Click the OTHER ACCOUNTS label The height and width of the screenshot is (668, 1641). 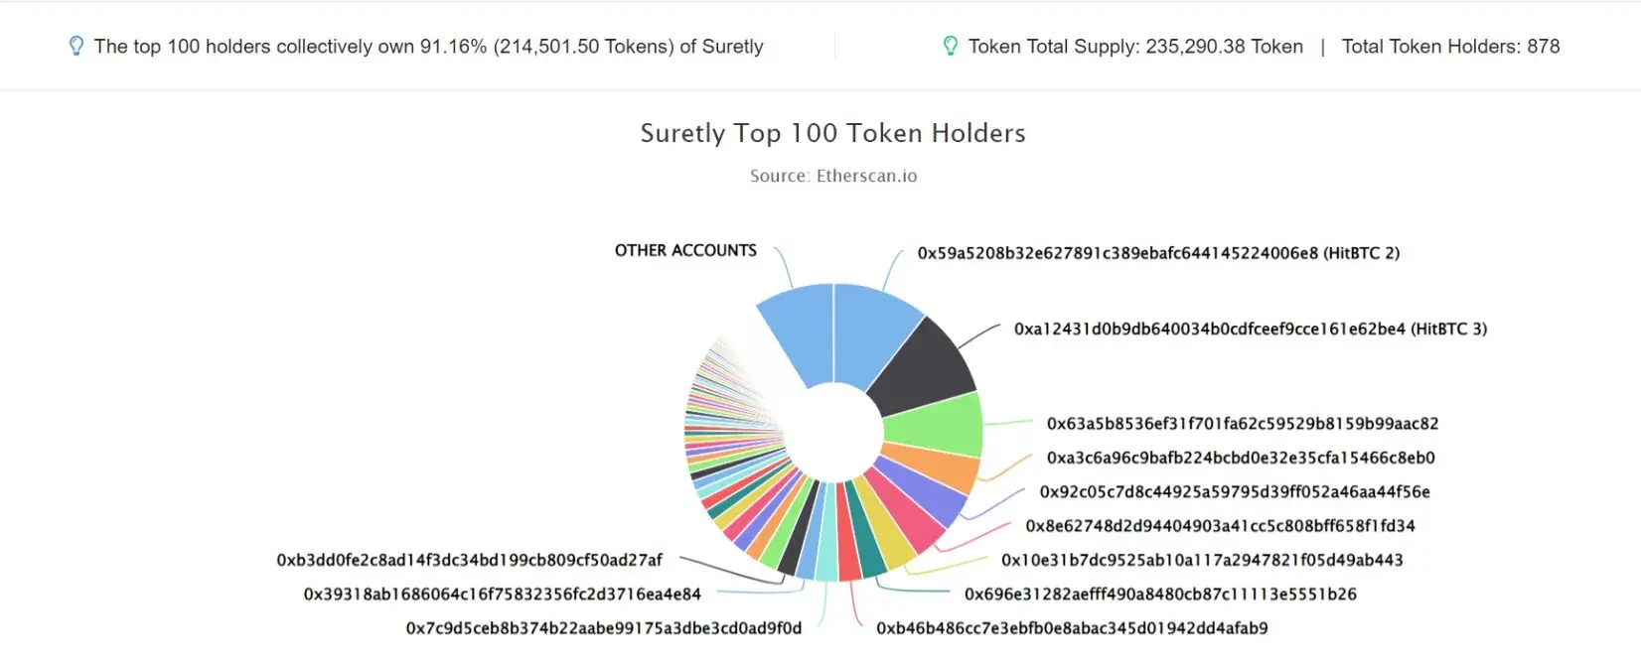tap(685, 250)
